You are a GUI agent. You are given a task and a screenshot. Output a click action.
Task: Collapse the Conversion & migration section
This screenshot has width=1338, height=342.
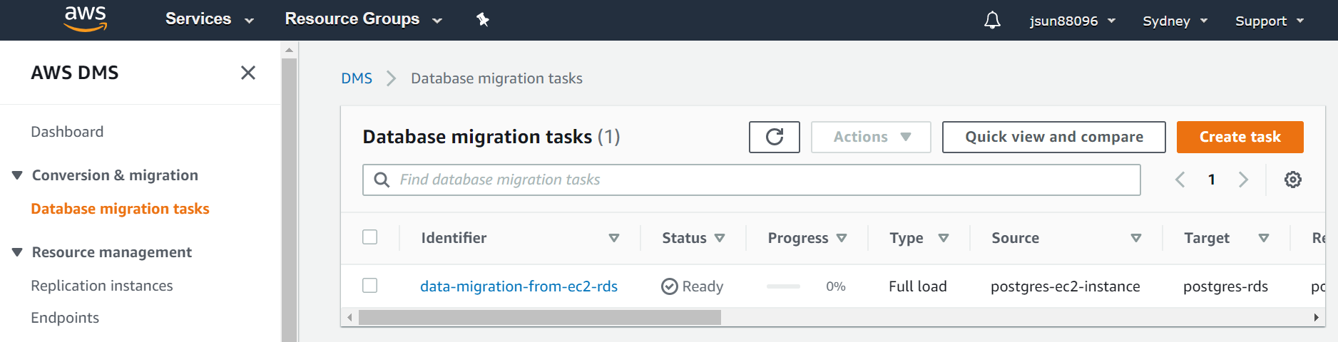[x=17, y=175]
